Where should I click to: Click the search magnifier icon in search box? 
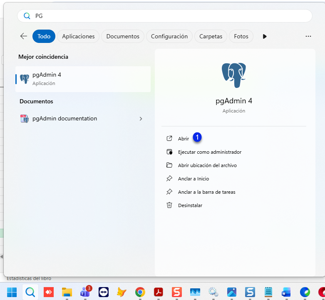pos(27,16)
